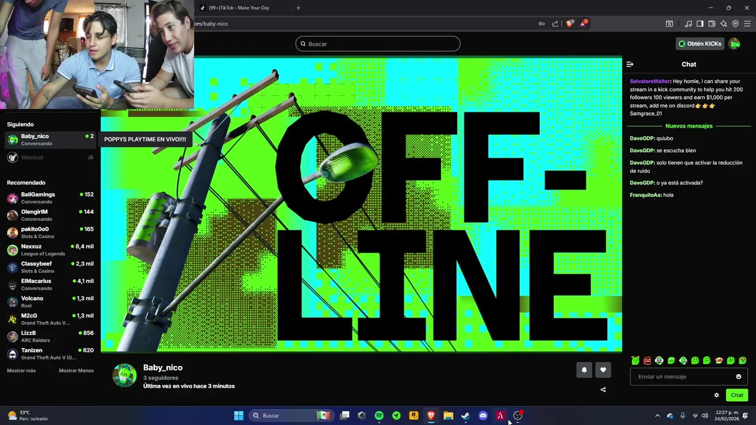The height and width of the screenshot is (425, 756).
Task: Open Brave Wallet icon
Action: (712, 24)
